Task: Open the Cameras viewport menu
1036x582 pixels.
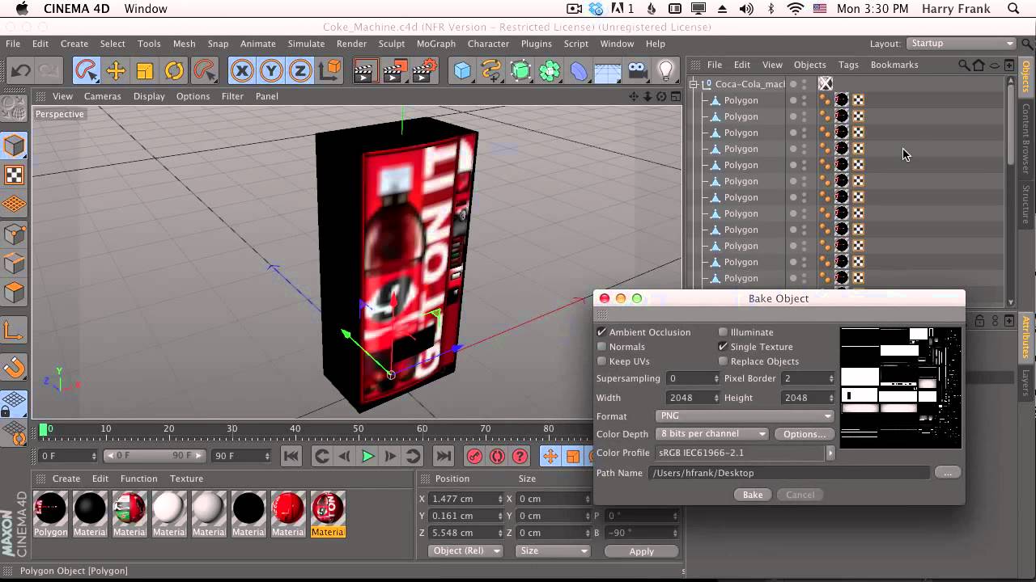Action: (x=103, y=96)
